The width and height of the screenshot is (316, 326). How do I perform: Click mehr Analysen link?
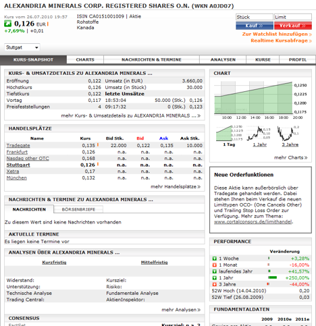(181, 310)
